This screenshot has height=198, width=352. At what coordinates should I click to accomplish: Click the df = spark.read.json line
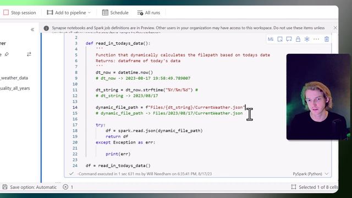click(154, 131)
